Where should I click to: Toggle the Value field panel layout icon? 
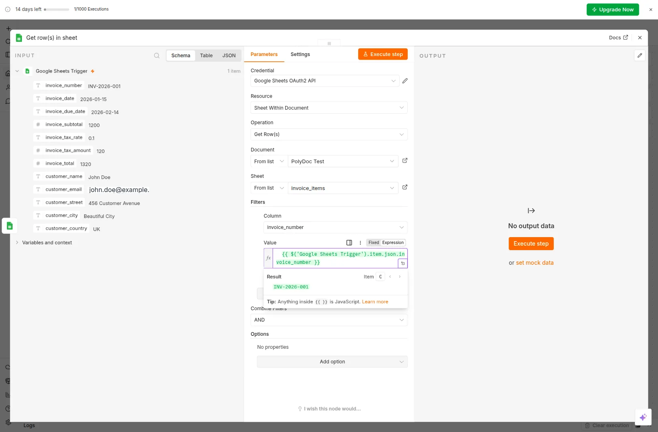[x=349, y=243]
